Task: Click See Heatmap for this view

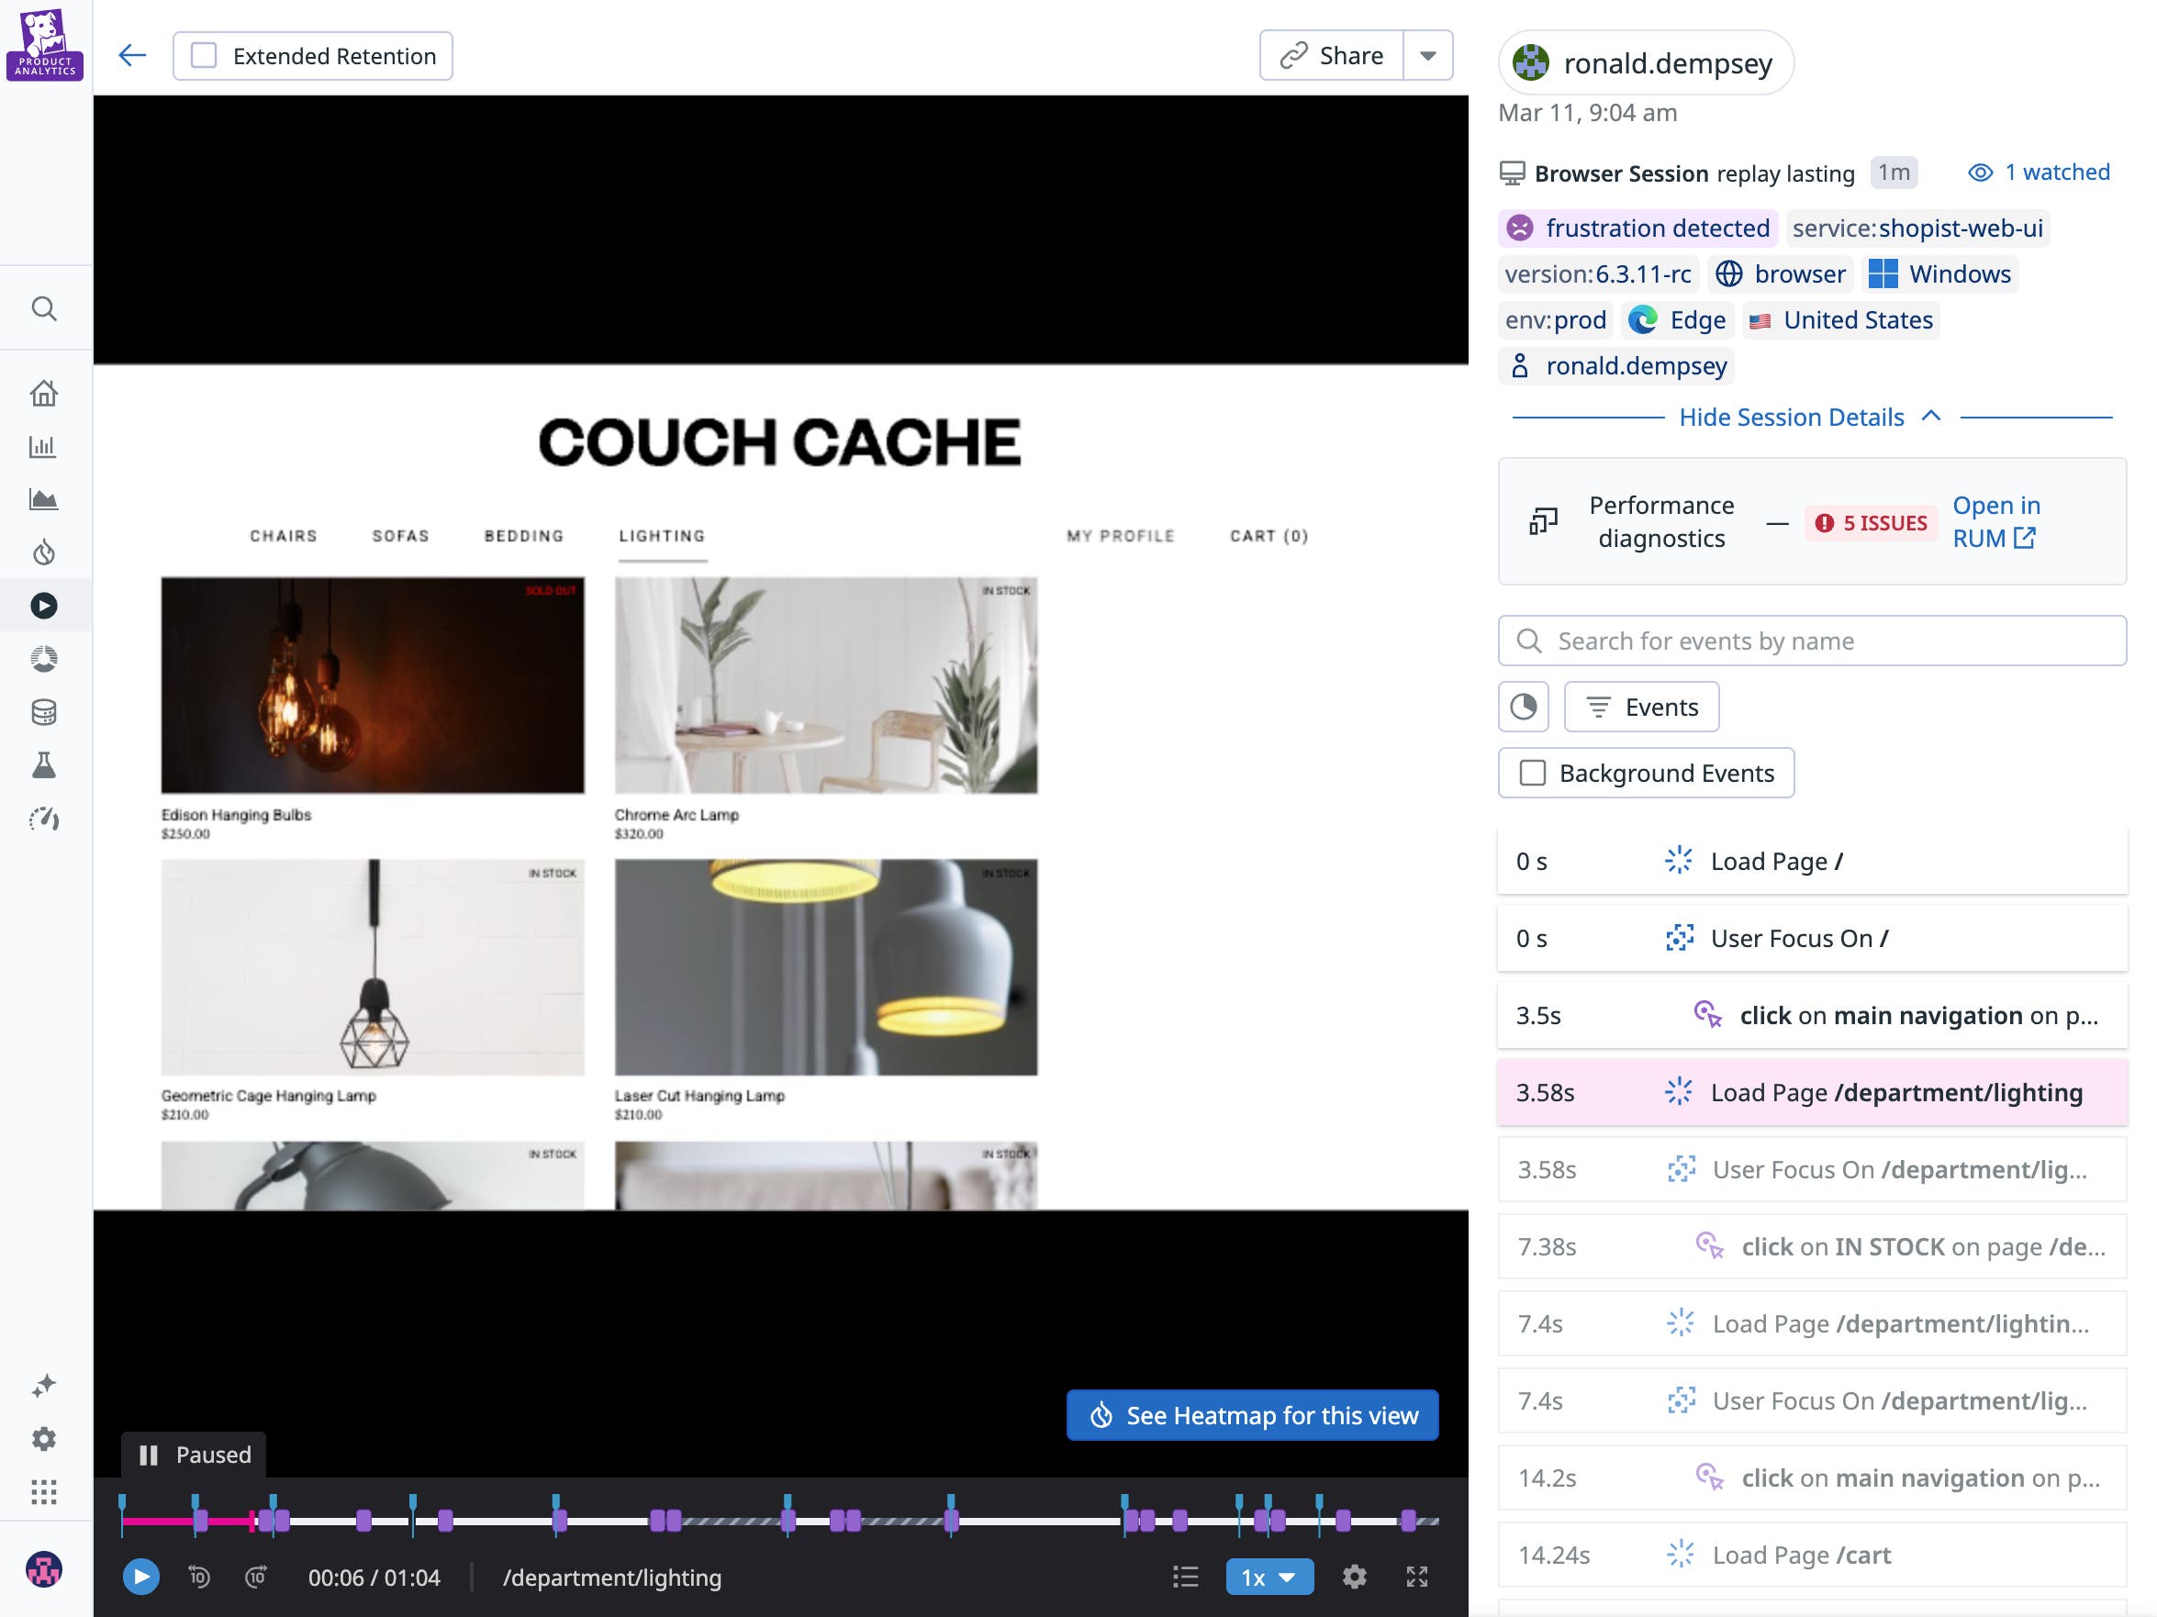Action: click(x=1252, y=1415)
